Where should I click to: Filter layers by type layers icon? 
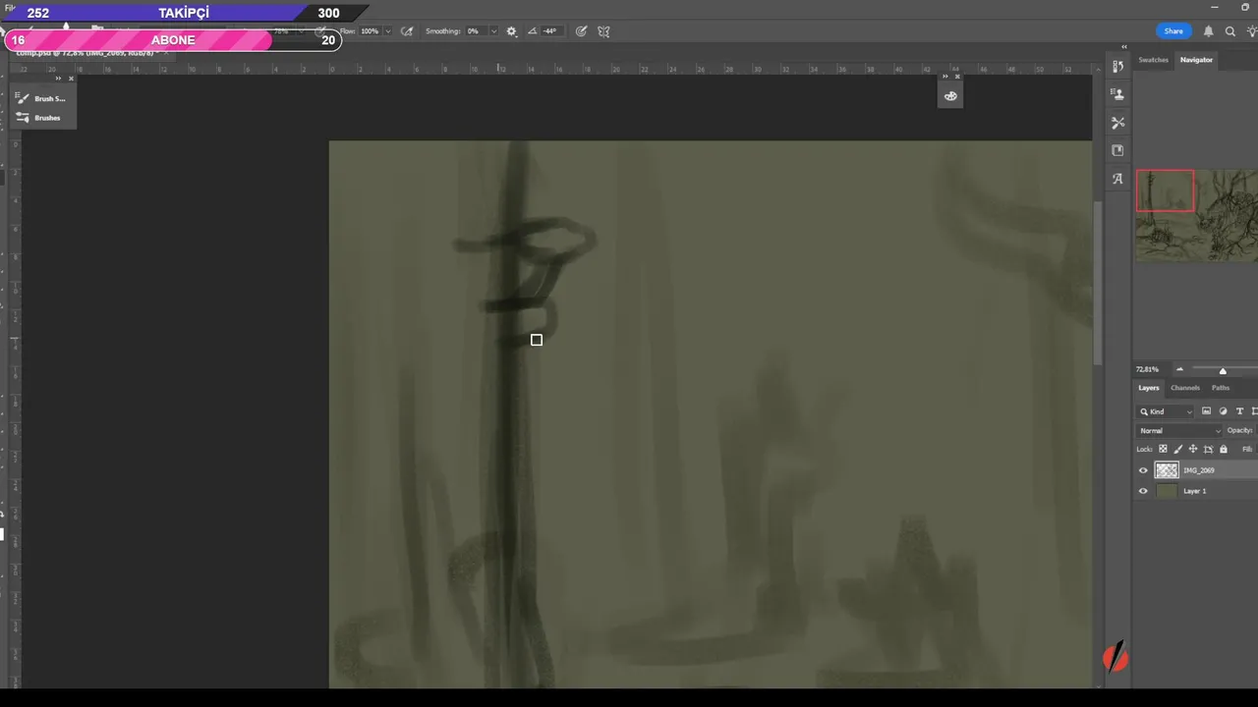click(1239, 411)
